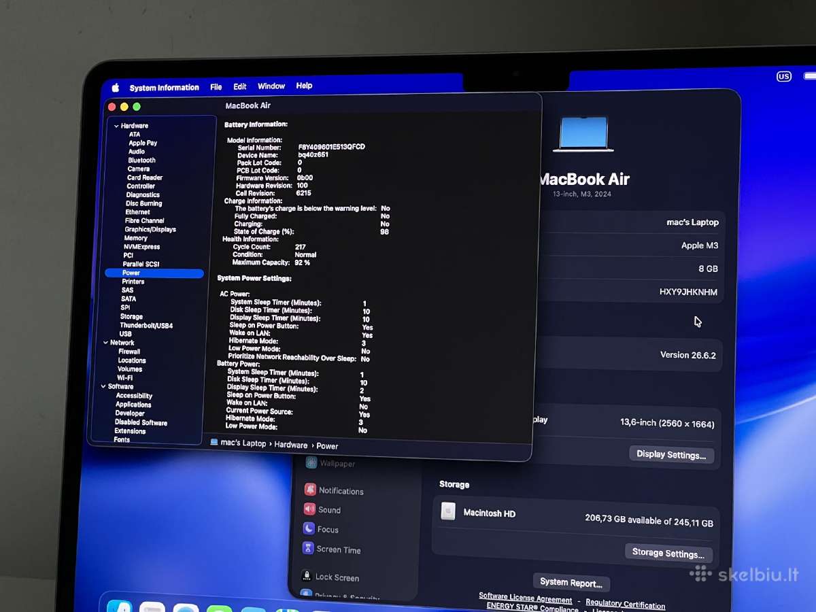Select Apple Pay in the sidebar
Screen dimensions: 816x612
coord(143,143)
